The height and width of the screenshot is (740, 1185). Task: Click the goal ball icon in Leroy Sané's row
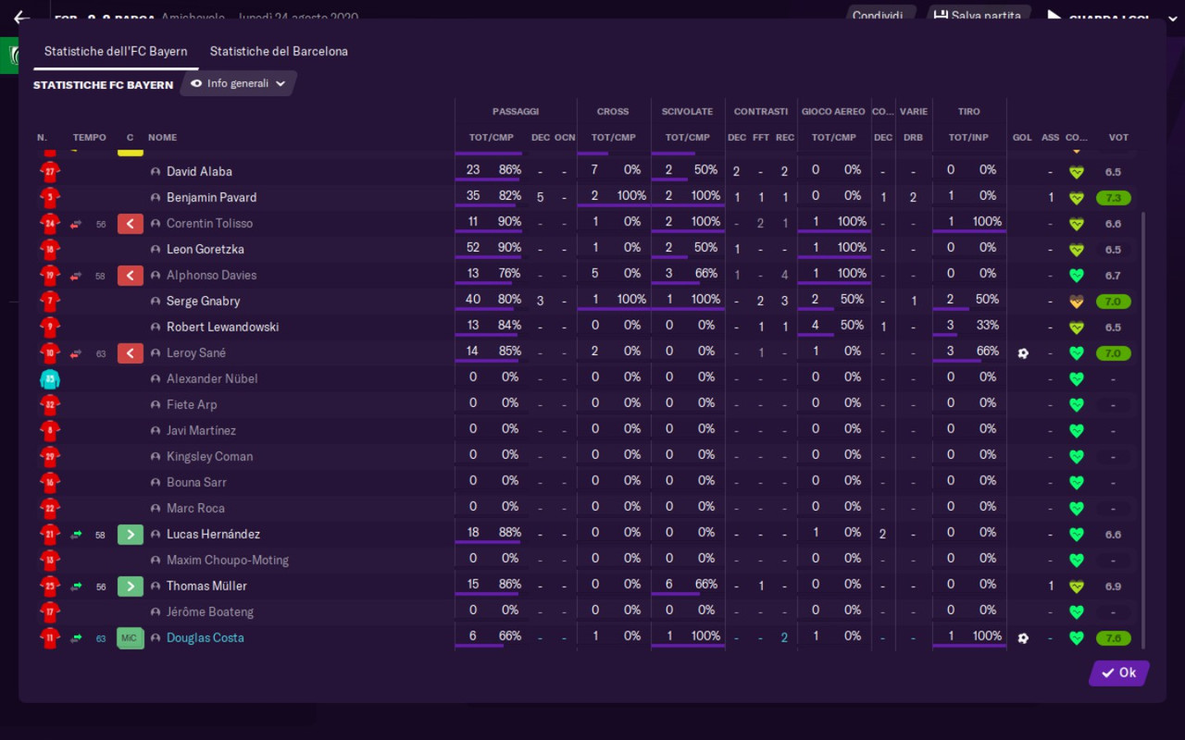pyautogui.click(x=1022, y=353)
